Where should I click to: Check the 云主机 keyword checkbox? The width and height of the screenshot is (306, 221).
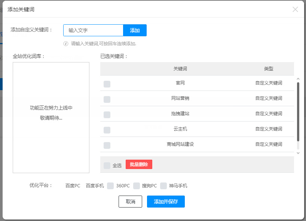[x=107, y=130]
